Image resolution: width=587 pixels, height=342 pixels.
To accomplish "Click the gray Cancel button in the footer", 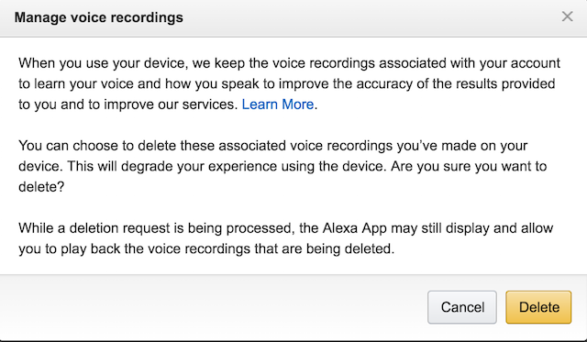I will pos(462,307).
